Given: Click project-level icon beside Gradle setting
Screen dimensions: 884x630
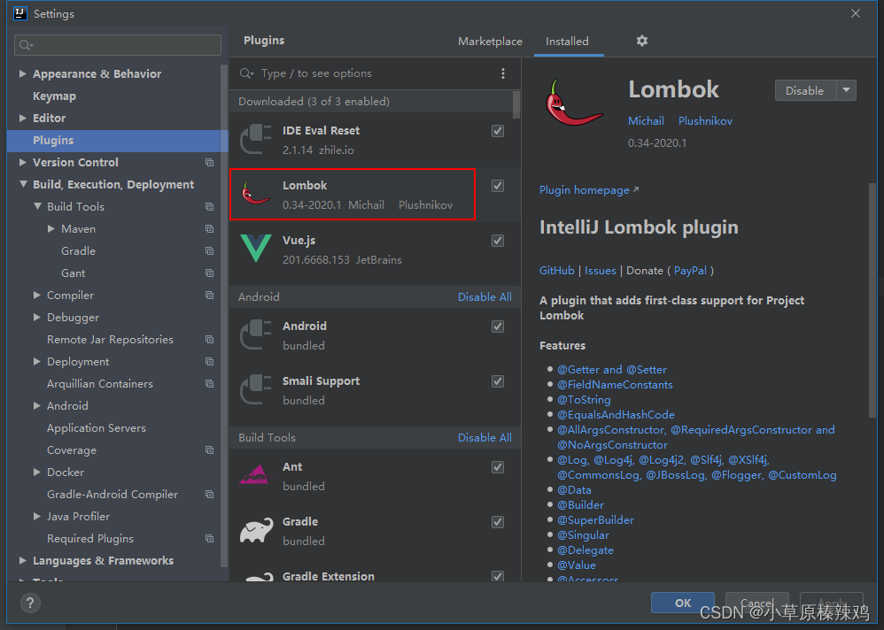Looking at the screenshot, I should pos(209,250).
